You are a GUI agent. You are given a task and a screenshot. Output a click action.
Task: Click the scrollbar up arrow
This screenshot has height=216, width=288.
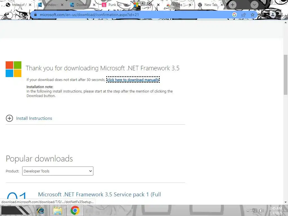click(x=285, y=22)
